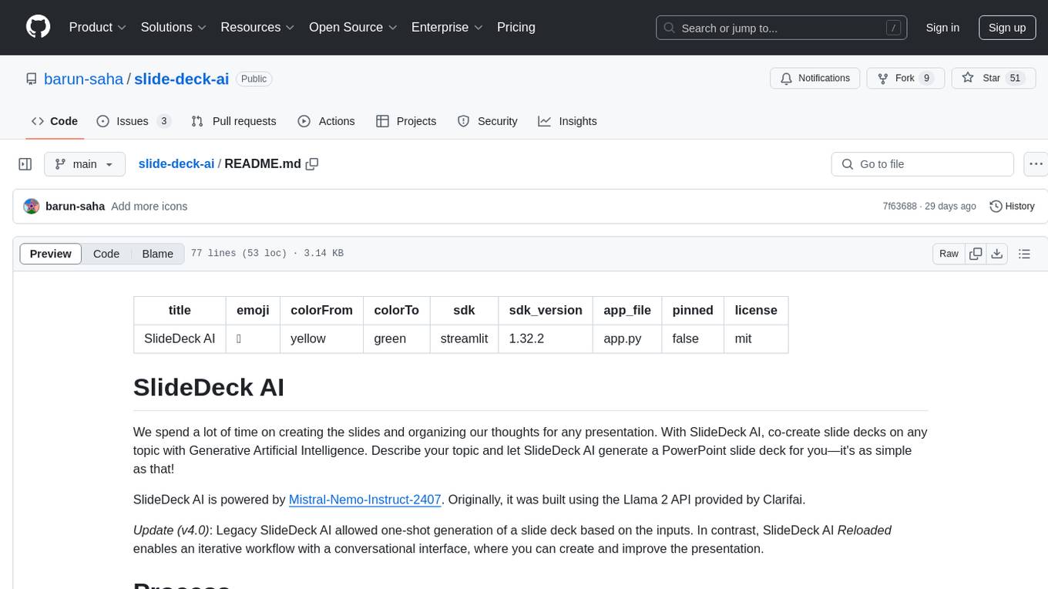
Task: Open the Mistral-Nemo-Instruct-2407 link
Action: (x=364, y=500)
